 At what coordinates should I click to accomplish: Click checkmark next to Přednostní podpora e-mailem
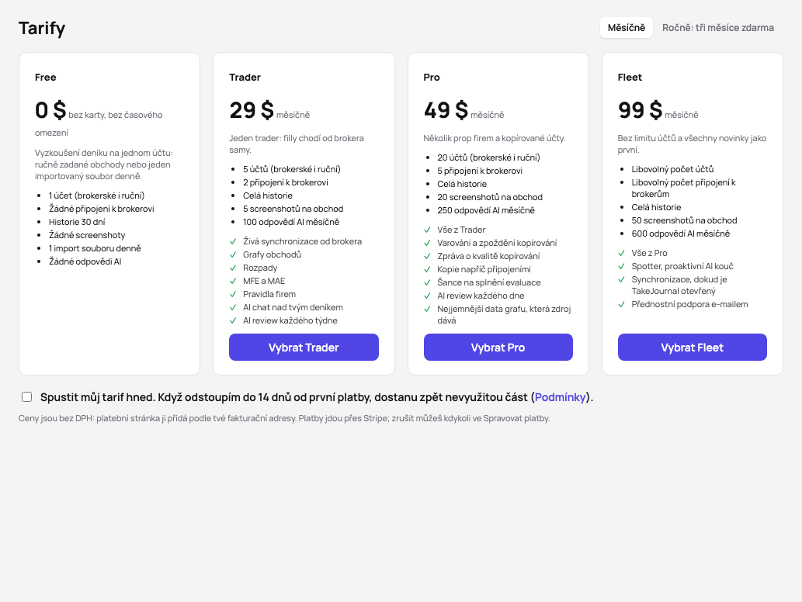tap(621, 305)
